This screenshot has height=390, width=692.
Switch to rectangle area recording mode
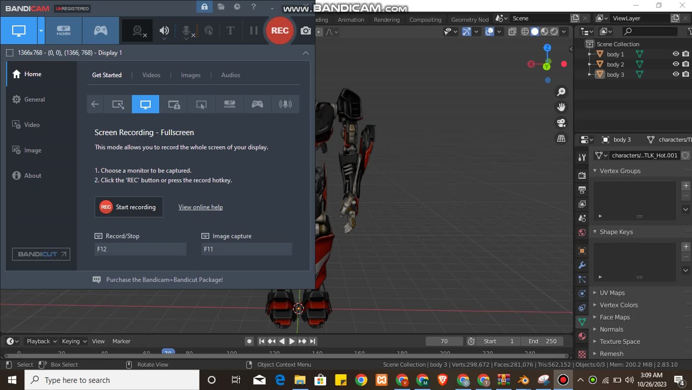coord(118,104)
